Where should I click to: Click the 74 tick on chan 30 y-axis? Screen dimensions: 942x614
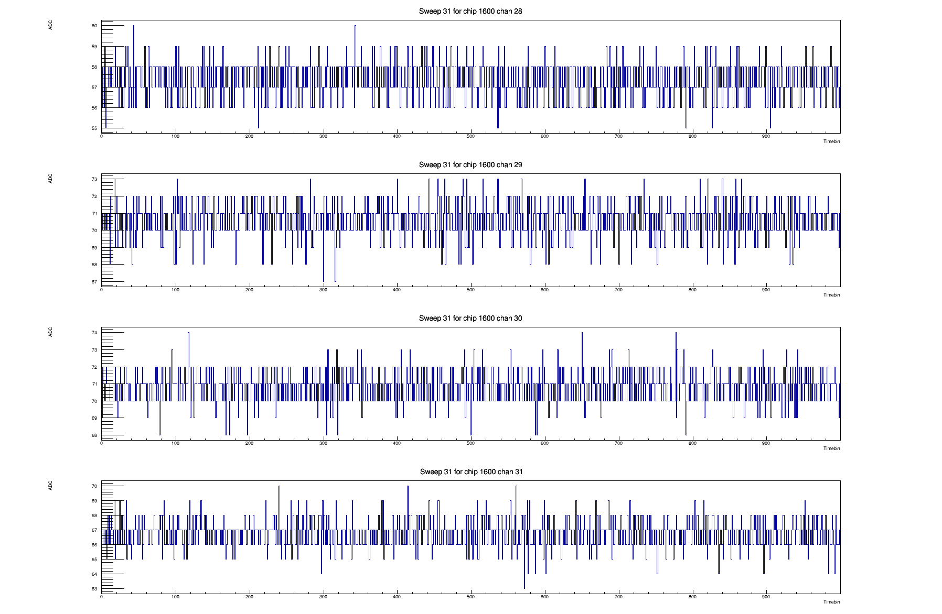pyautogui.click(x=94, y=333)
